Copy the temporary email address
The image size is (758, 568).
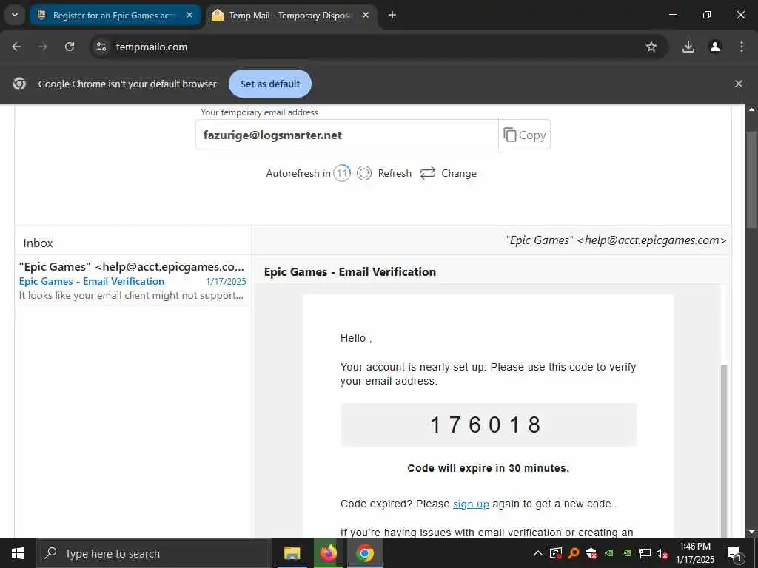(525, 135)
